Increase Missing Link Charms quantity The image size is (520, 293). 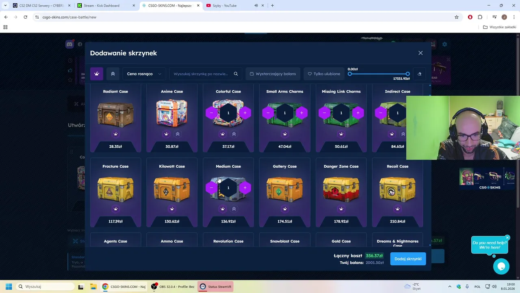pyautogui.click(x=358, y=113)
